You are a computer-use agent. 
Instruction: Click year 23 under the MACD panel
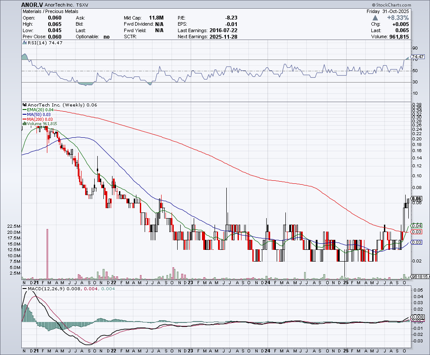click(x=190, y=351)
